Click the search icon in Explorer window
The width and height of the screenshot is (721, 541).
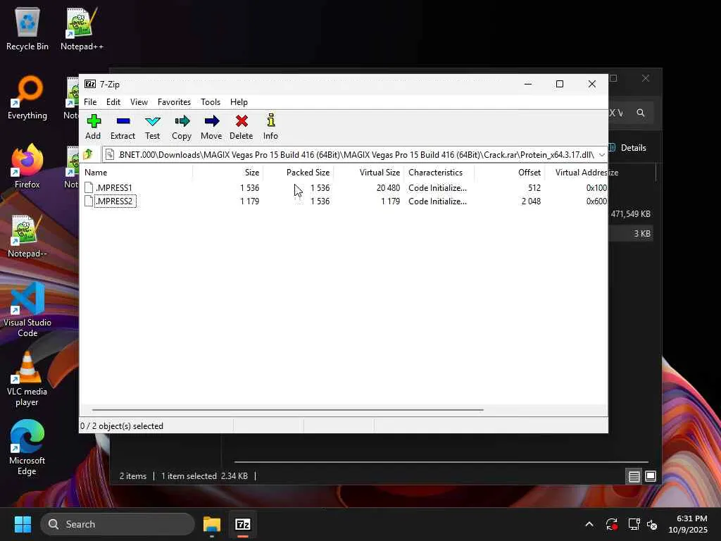click(641, 113)
